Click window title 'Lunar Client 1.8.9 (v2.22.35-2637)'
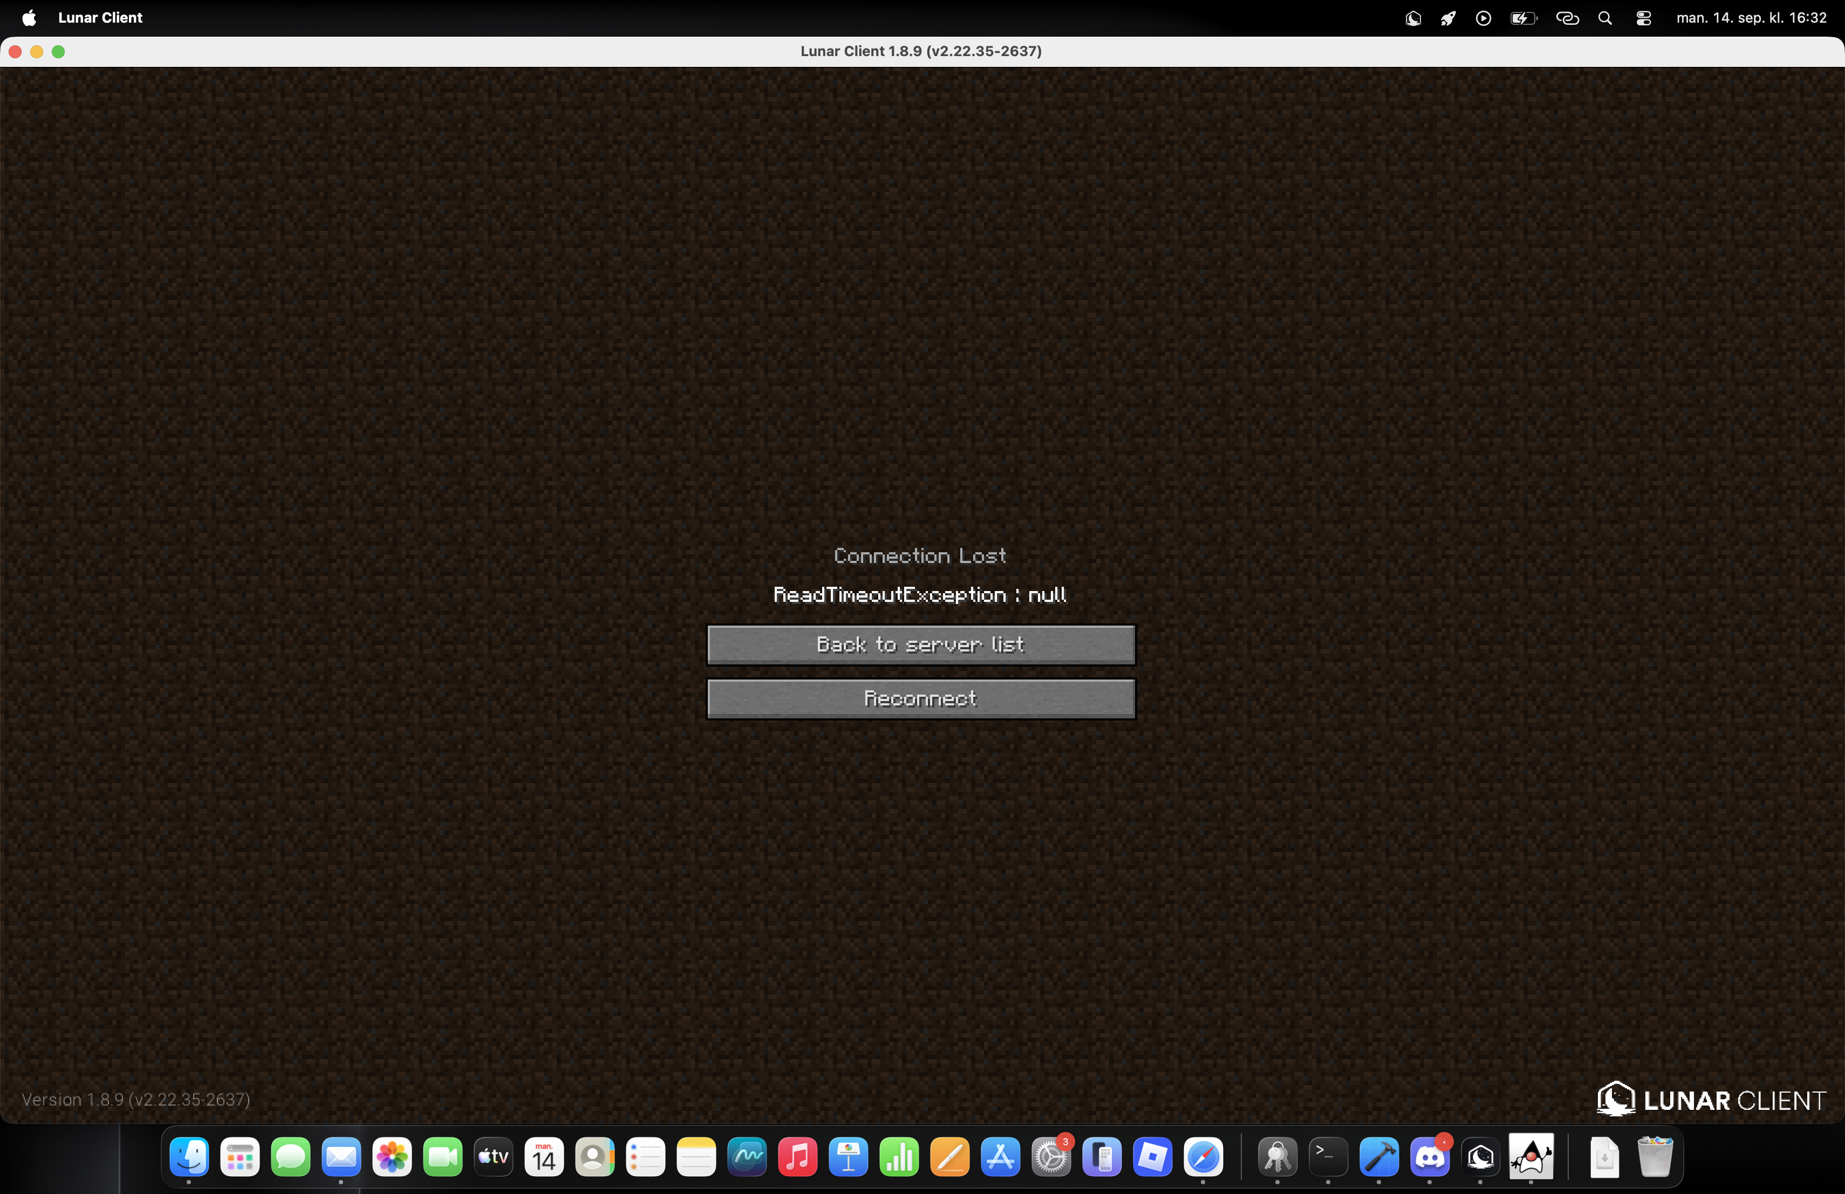Image resolution: width=1845 pixels, height=1194 pixels. point(921,51)
